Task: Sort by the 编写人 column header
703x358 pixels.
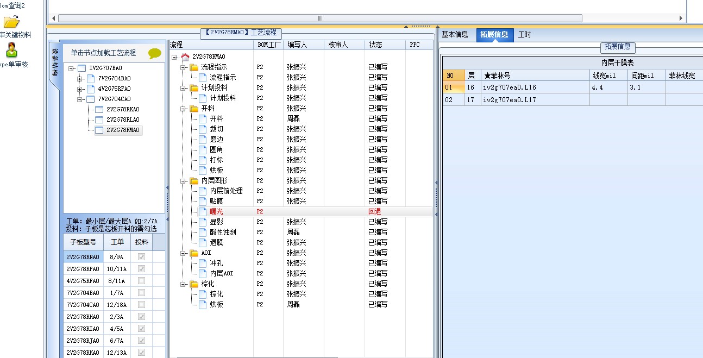Action: (x=303, y=45)
